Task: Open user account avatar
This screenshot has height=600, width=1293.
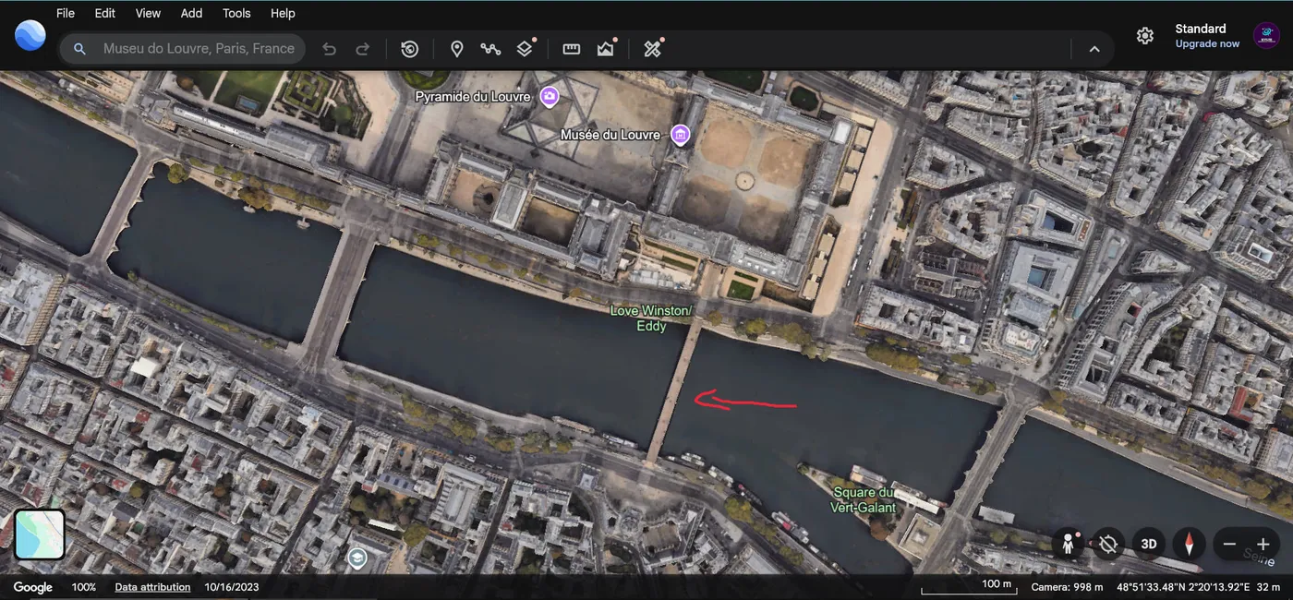Action: pyautogui.click(x=1266, y=35)
